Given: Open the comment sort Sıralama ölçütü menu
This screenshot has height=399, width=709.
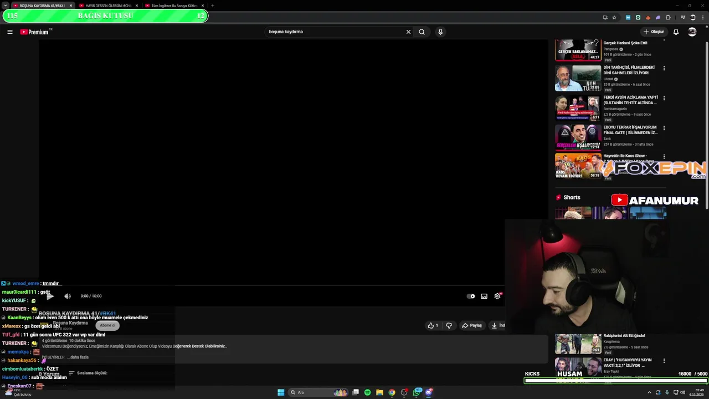Looking at the screenshot, I should (88, 373).
